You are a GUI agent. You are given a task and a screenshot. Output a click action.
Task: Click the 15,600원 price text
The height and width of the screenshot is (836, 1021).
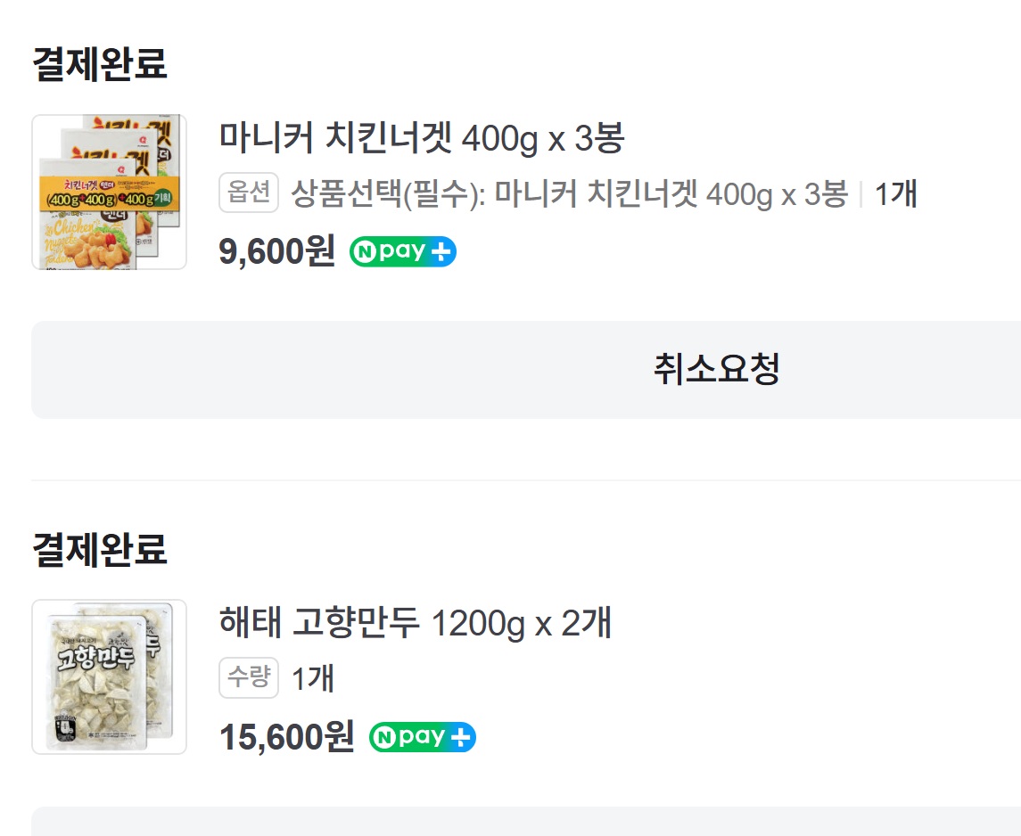tap(286, 737)
